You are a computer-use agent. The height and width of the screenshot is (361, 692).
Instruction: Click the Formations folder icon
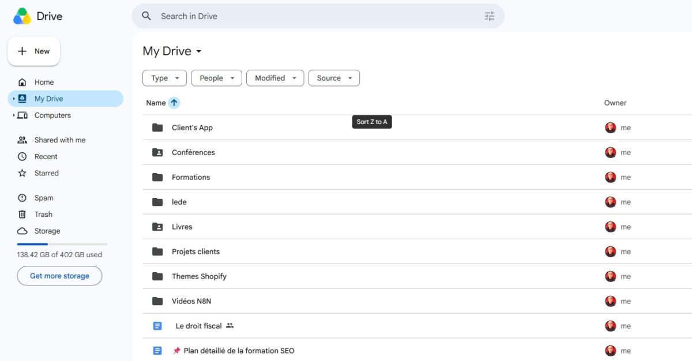[157, 177]
